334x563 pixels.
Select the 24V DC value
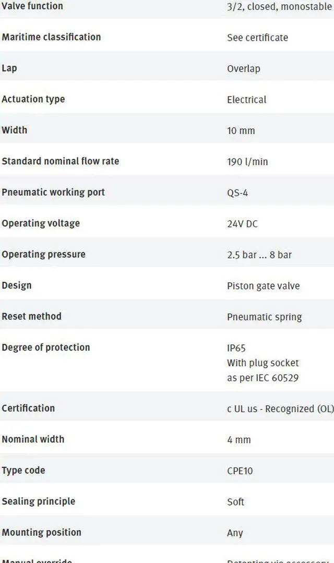[x=243, y=224]
